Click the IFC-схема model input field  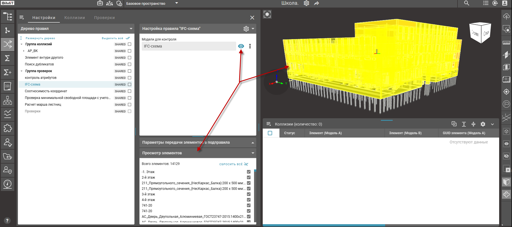coord(189,46)
